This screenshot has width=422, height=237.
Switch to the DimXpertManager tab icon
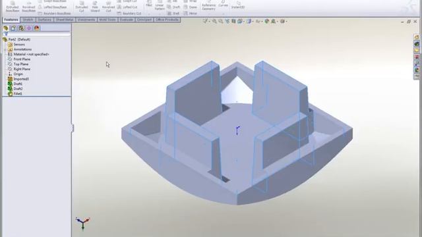tap(29, 28)
